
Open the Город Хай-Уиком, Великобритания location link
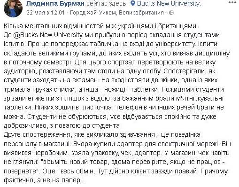pos(117,13)
